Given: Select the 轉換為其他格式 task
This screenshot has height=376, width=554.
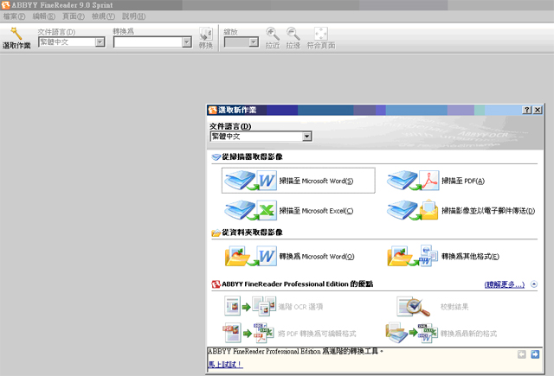Looking at the screenshot, I should pyautogui.click(x=443, y=256).
